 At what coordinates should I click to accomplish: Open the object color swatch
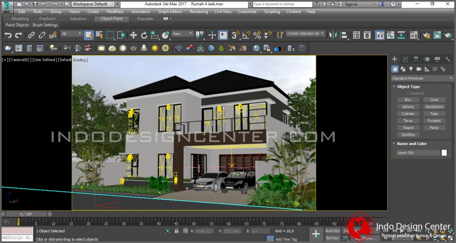444,153
